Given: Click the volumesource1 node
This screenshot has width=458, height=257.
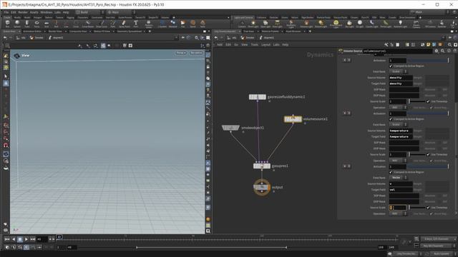Looking at the screenshot, I should pyautogui.click(x=293, y=119).
